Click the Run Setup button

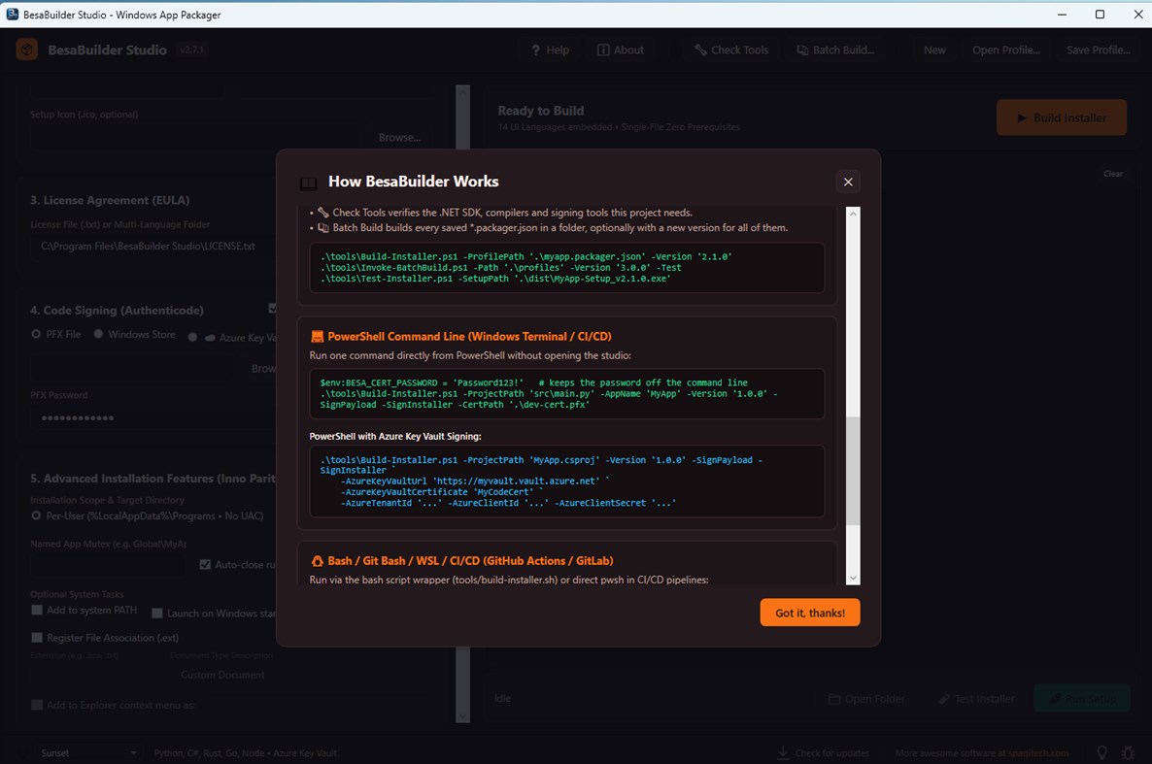coord(1082,699)
